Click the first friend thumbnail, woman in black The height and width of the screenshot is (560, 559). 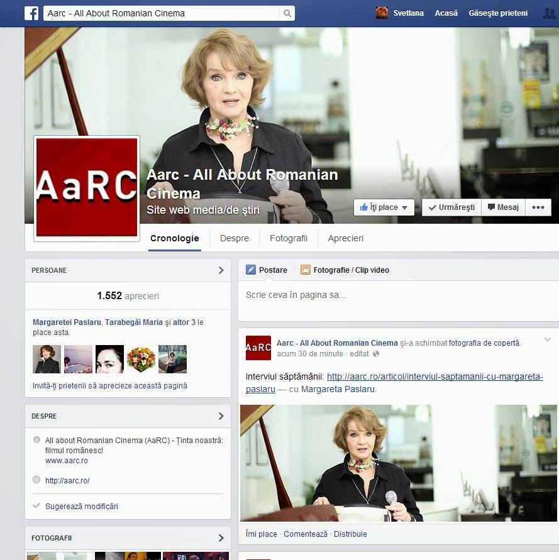click(x=47, y=360)
